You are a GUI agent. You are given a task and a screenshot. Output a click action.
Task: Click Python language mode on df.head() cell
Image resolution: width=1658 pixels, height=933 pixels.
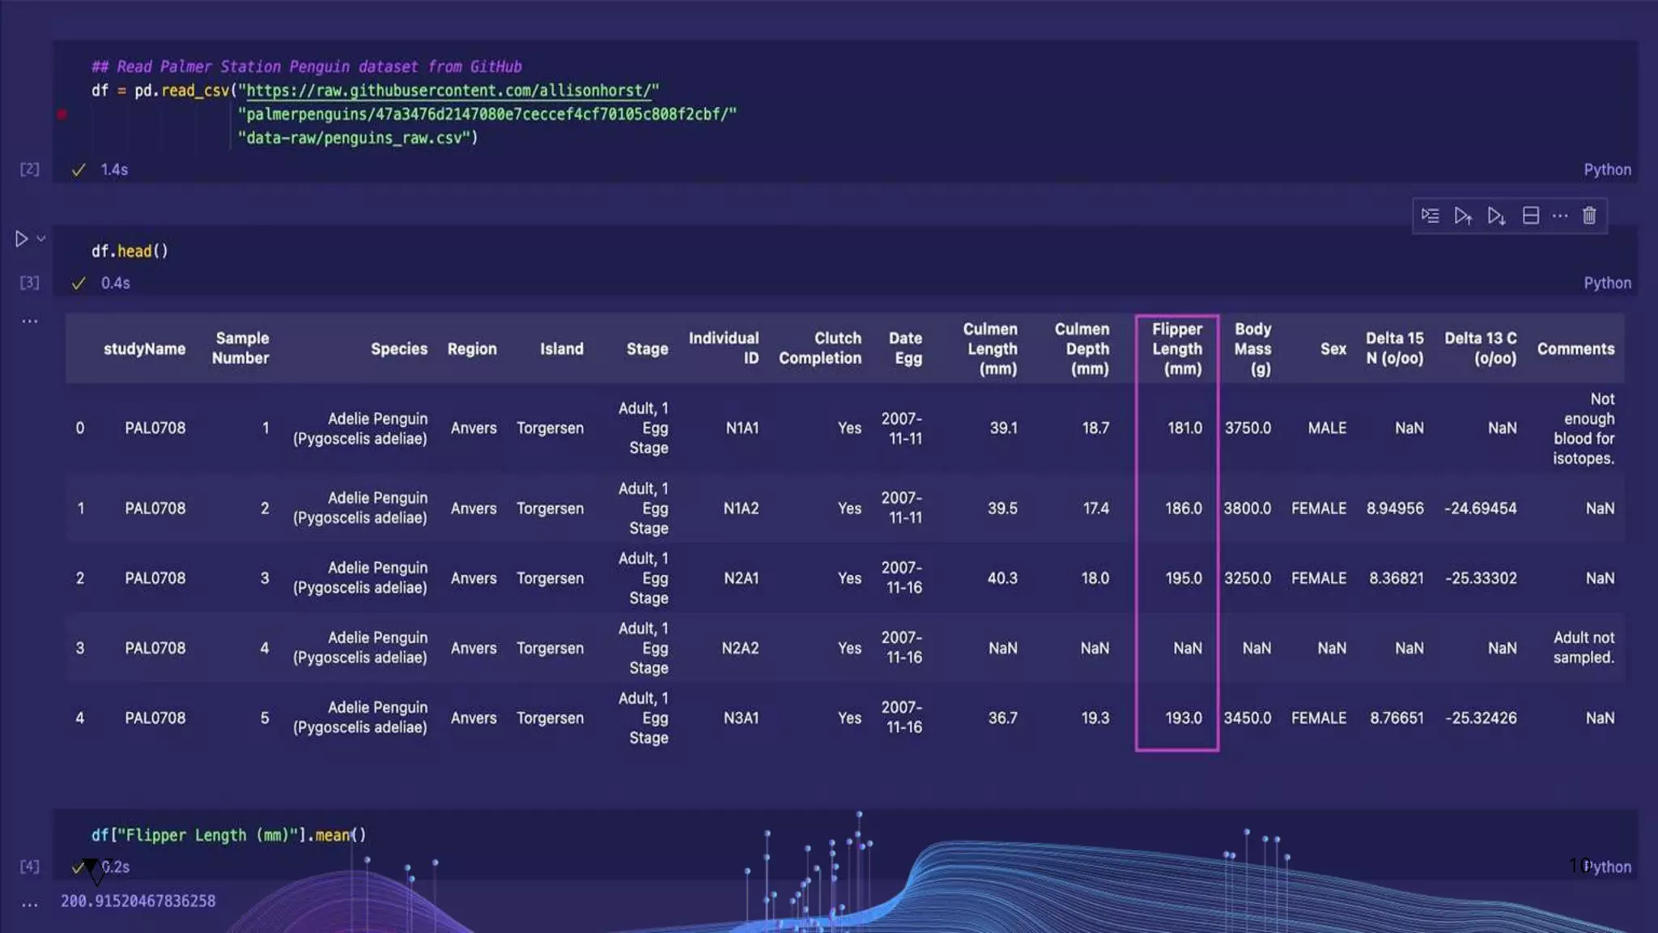(x=1606, y=283)
